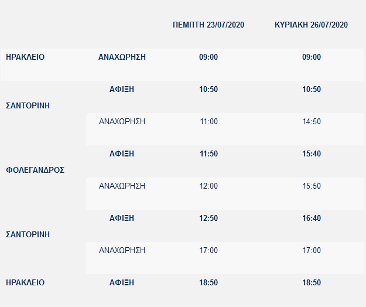Click the ΑΦΙΞΗ label beside 11:50
Screen dimensions: 366x307
tap(122, 154)
